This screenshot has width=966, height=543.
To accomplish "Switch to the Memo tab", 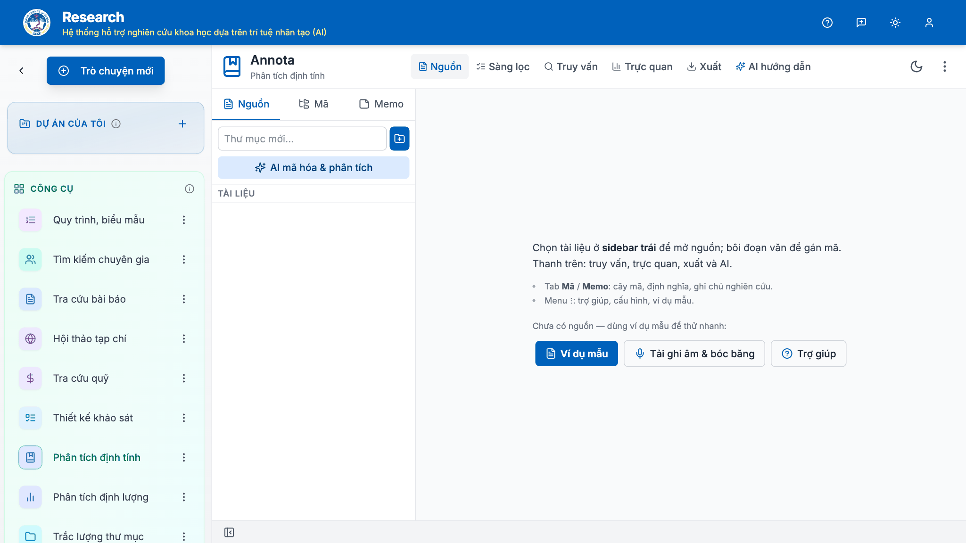I will 381,104.
